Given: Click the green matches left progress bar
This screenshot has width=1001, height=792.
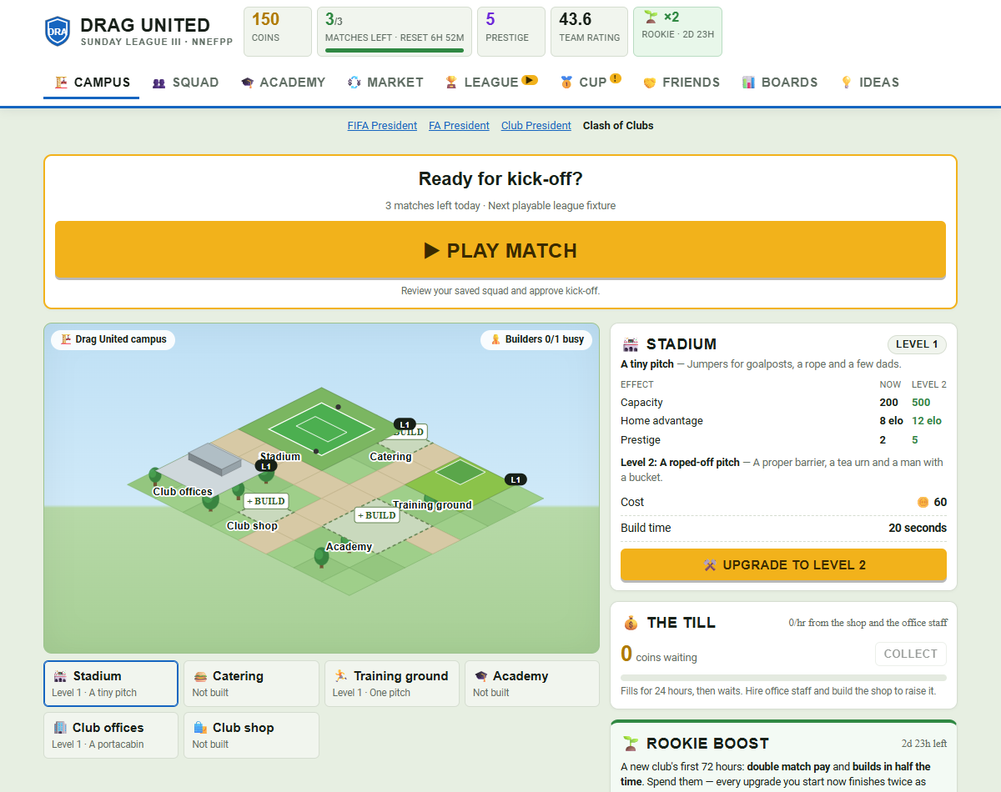Looking at the screenshot, I should (x=395, y=50).
